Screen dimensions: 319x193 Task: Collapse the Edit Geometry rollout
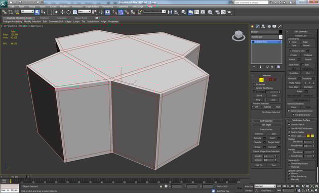301,31
